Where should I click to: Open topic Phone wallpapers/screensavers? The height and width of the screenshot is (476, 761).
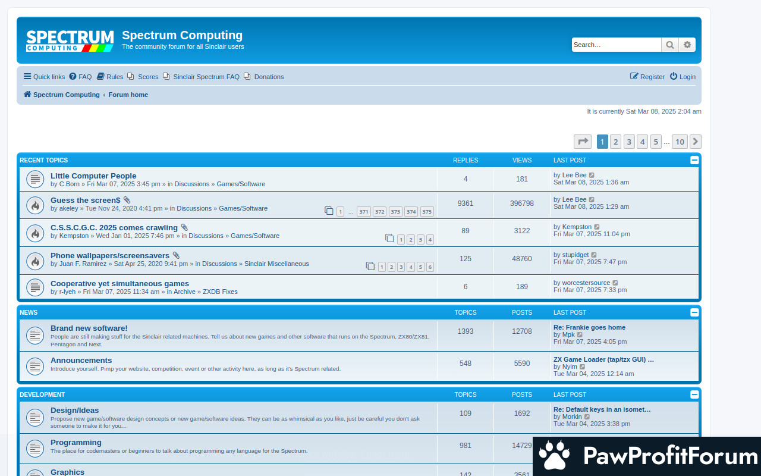pos(110,255)
